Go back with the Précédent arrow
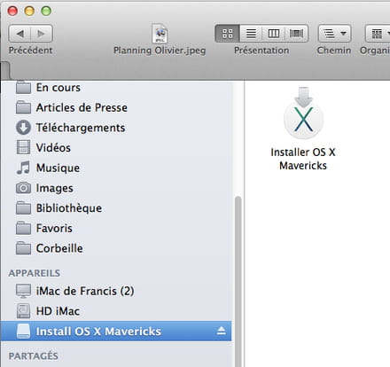Screen dimensions: 390x367 tap(19, 34)
